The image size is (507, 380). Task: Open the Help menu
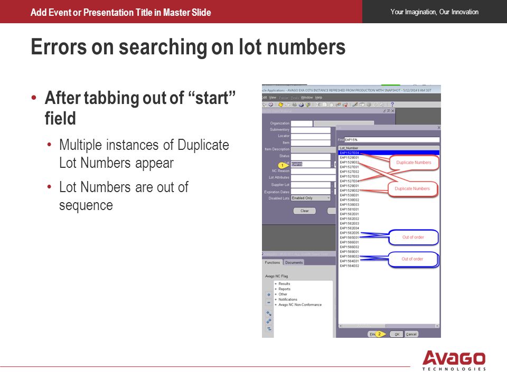tap(319, 97)
